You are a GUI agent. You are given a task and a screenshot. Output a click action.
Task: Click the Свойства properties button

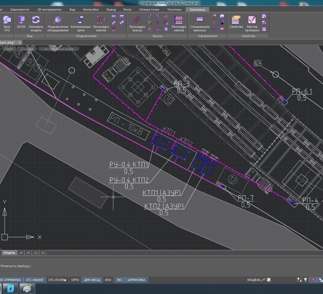click(x=236, y=23)
